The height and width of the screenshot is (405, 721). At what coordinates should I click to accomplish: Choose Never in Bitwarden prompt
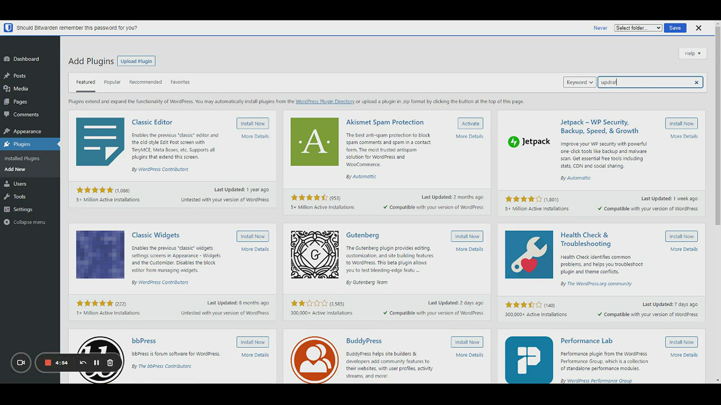(600, 28)
